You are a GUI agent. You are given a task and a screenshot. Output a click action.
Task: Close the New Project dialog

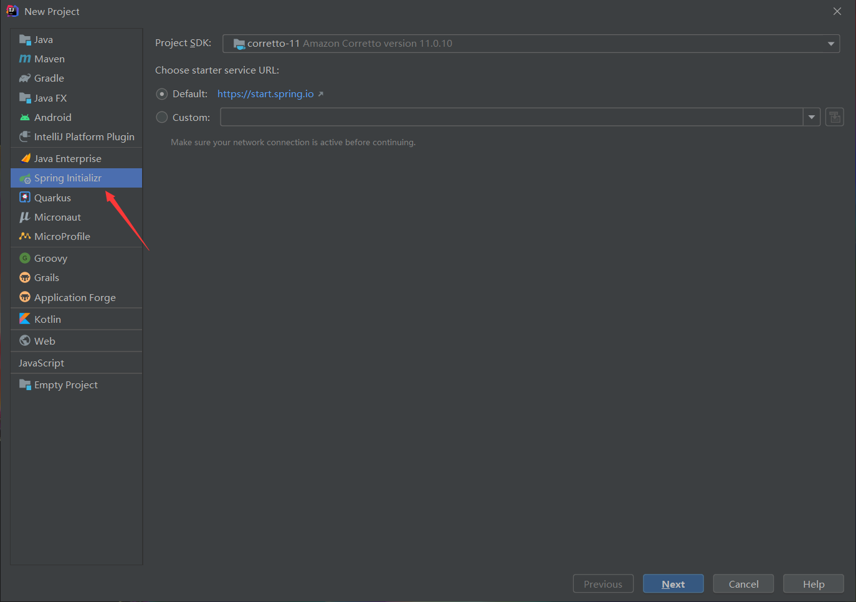tap(837, 11)
